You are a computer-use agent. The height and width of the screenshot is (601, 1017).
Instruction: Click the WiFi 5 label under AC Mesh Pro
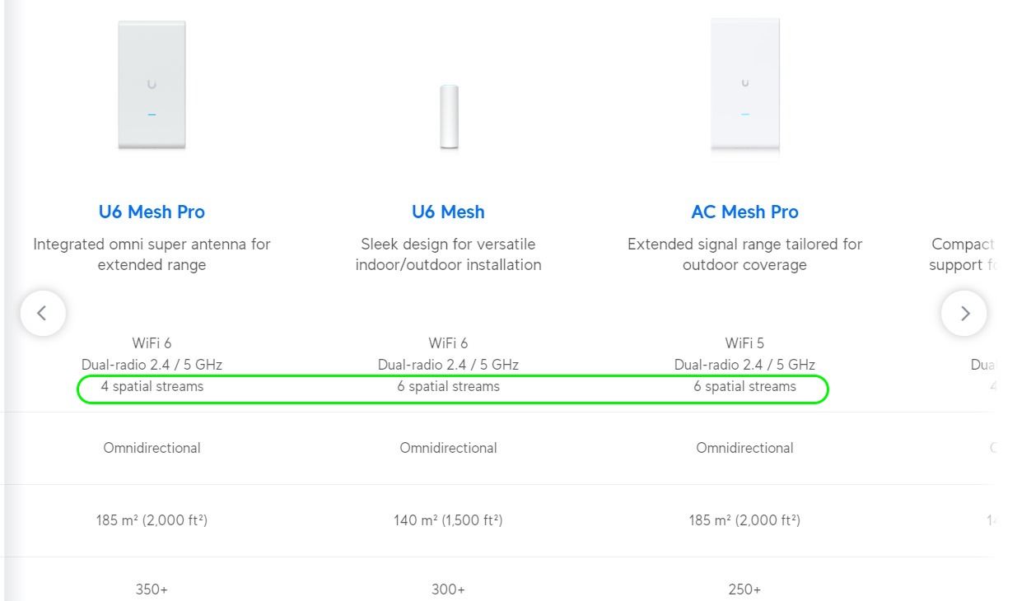pos(744,342)
